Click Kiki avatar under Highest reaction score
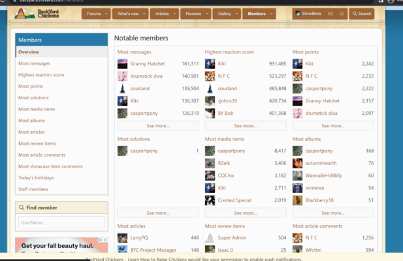The width and height of the screenshot is (403, 261). tap(210, 64)
